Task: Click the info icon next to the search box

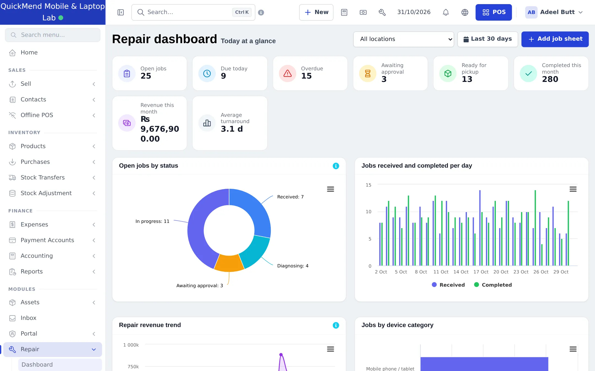Action: [x=261, y=12]
